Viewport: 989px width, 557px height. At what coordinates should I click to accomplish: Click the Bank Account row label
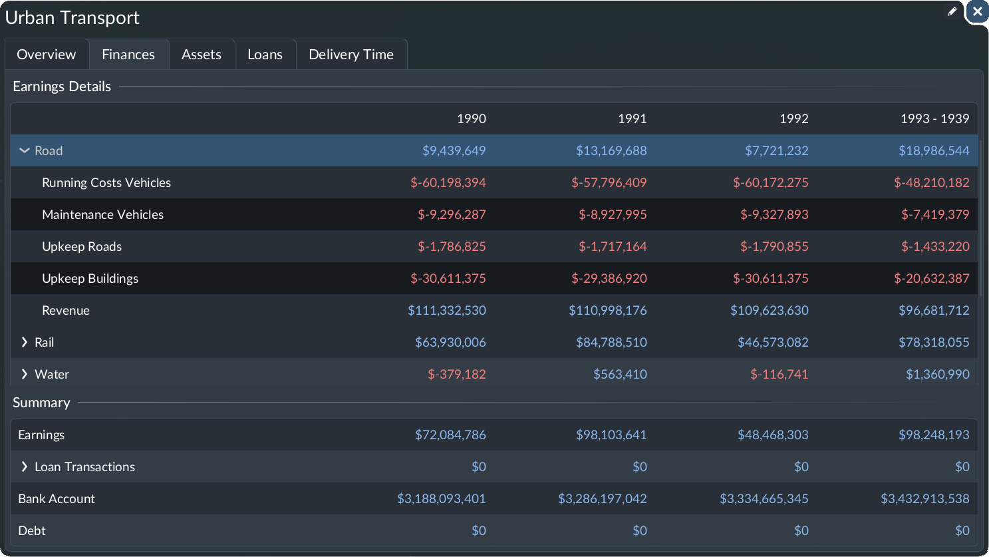(x=57, y=498)
